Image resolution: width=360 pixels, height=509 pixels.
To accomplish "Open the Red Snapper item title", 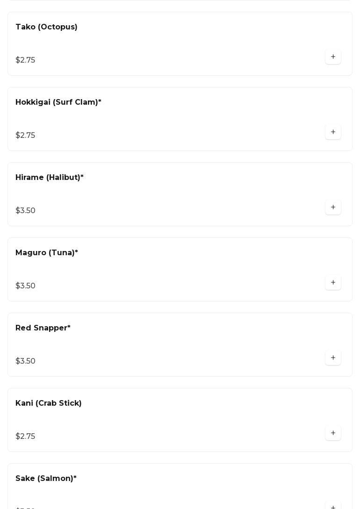I will coord(43,328).
